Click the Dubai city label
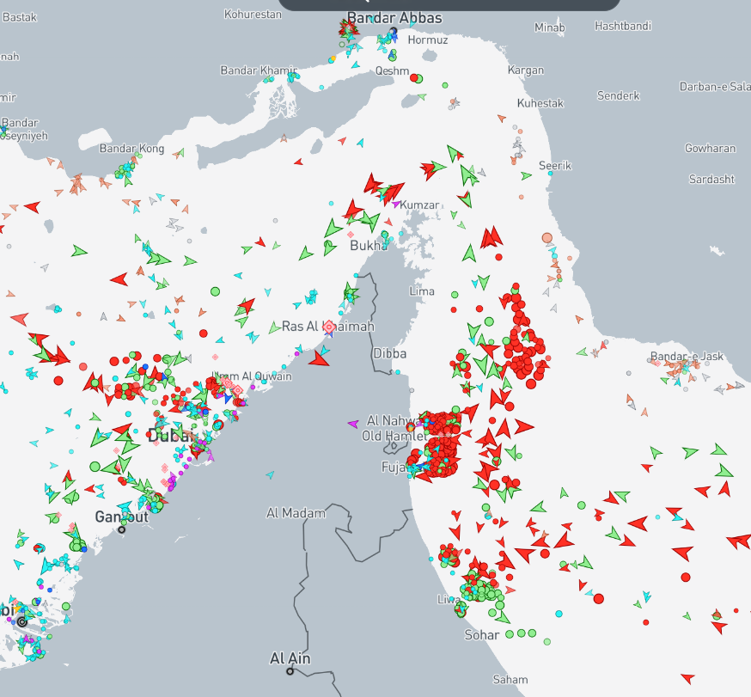Screen dimensions: 751x697 click(x=171, y=437)
